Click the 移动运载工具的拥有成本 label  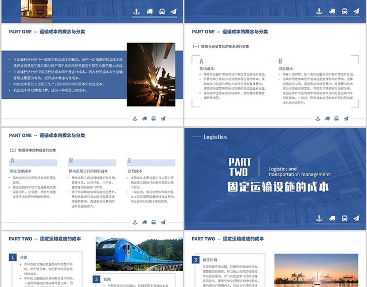(88, 171)
